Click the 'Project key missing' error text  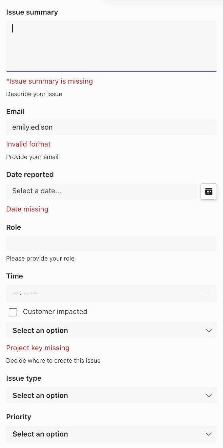tap(38, 348)
